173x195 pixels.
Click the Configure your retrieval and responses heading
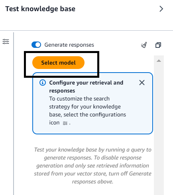click(x=86, y=87)
